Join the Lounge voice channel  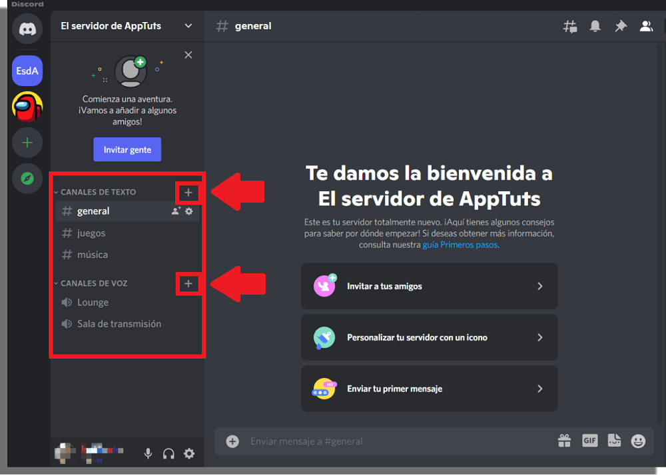(x=127, y=302)
